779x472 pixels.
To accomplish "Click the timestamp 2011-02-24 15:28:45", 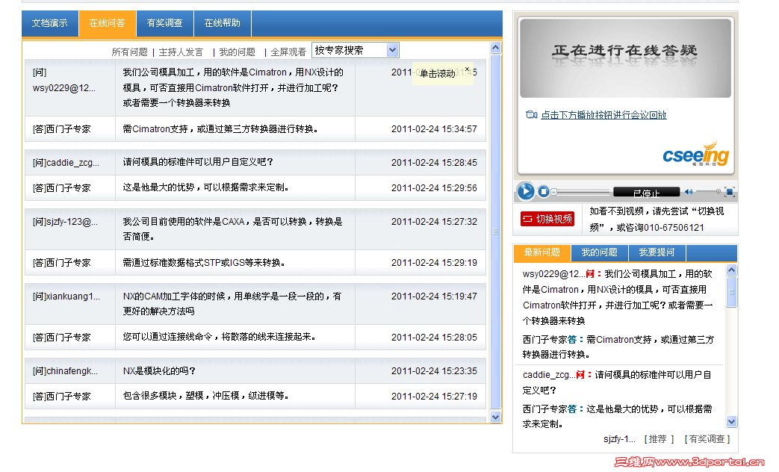I will pos(434,163).
